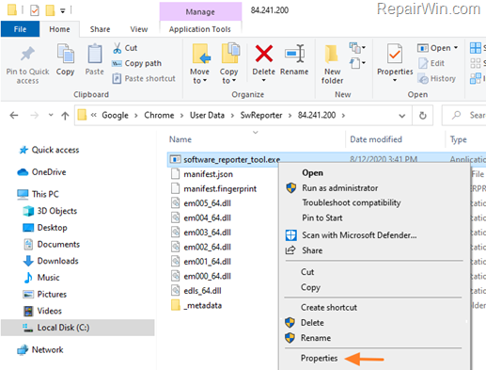The height and width of the screenshot is (370, 486).
Task: Click History in ribbon Open group
Action: pos(436,79)
